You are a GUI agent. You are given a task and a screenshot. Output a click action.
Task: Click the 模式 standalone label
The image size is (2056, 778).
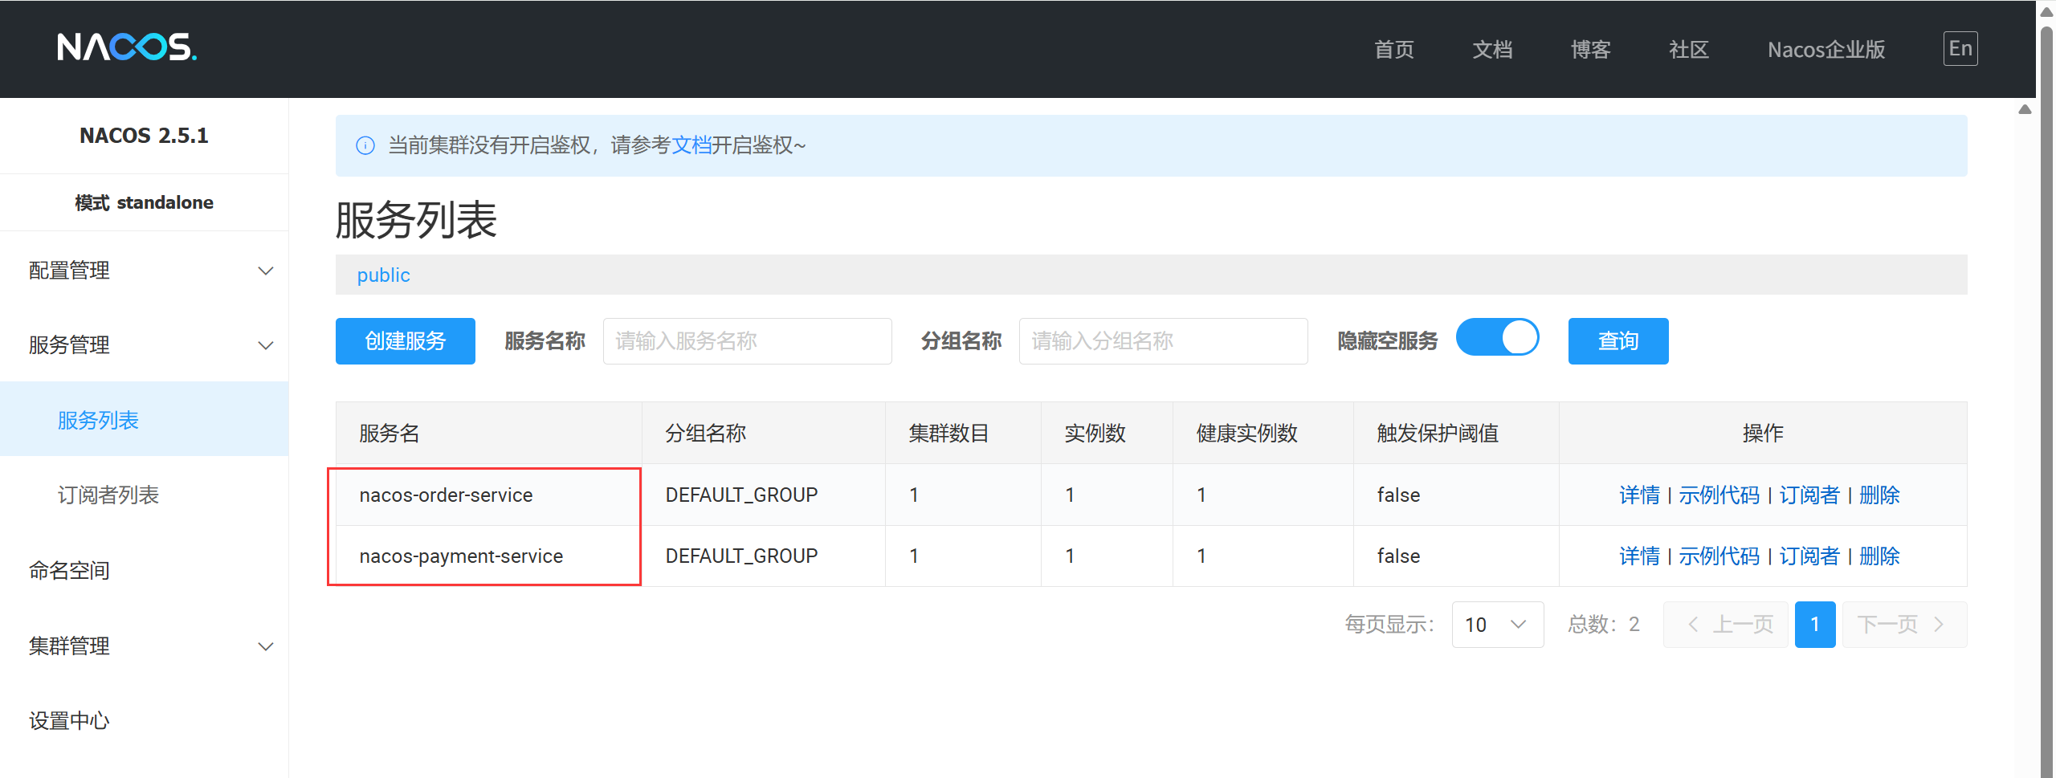[144, 202]
